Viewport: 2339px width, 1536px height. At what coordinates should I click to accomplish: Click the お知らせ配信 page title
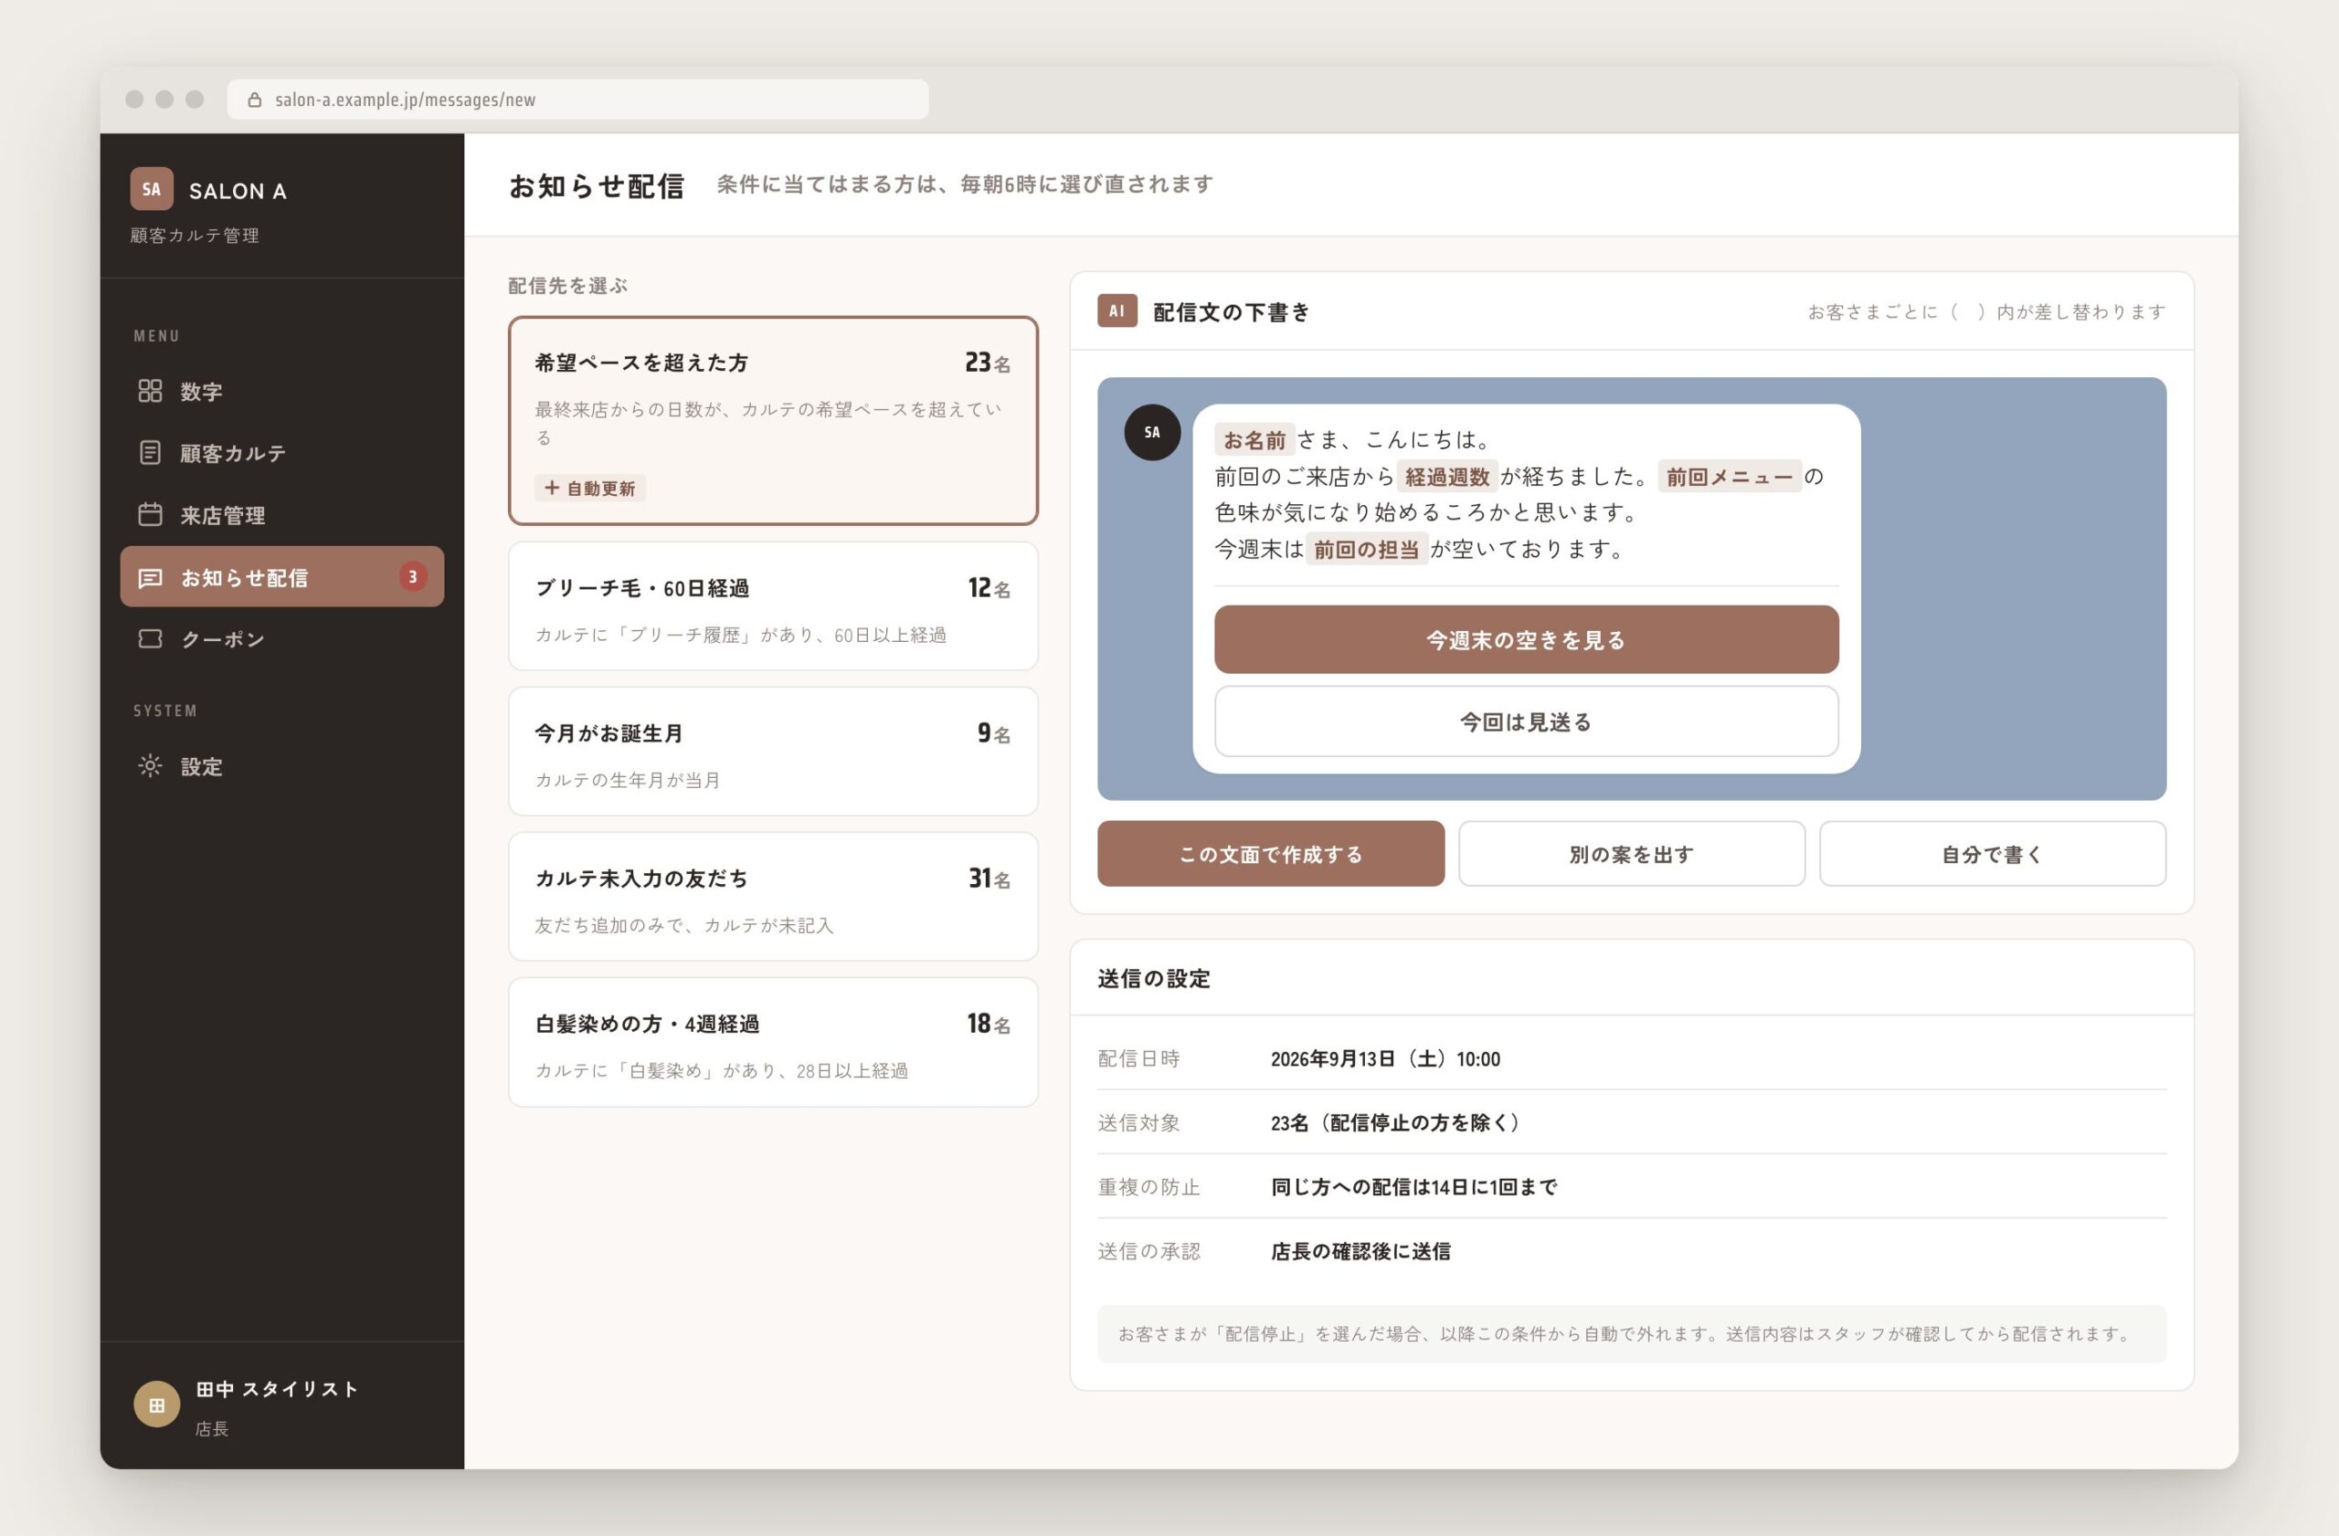coord(597,185)
